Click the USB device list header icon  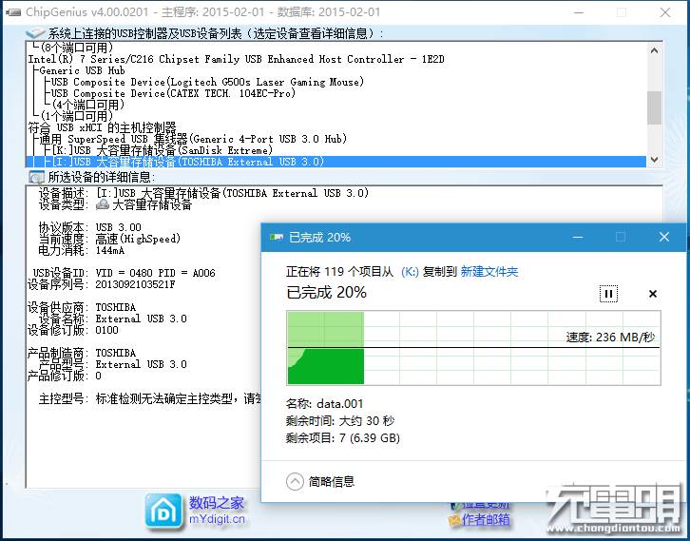tap(35, 33)
